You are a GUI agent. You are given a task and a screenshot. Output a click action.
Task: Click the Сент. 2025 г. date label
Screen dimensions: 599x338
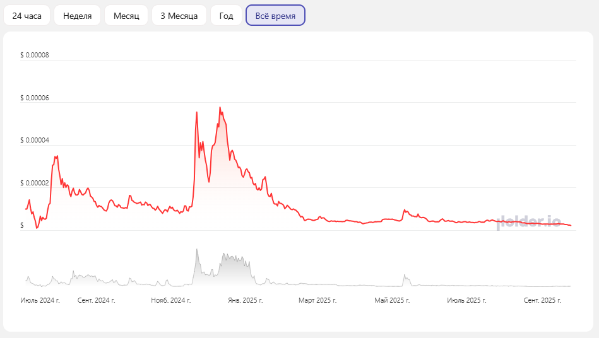543,301
